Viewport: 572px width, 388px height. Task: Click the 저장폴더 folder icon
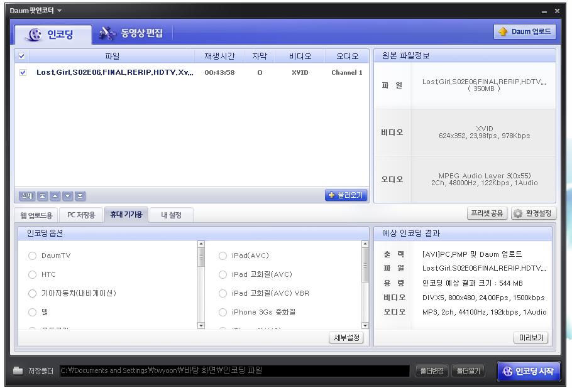18,370
